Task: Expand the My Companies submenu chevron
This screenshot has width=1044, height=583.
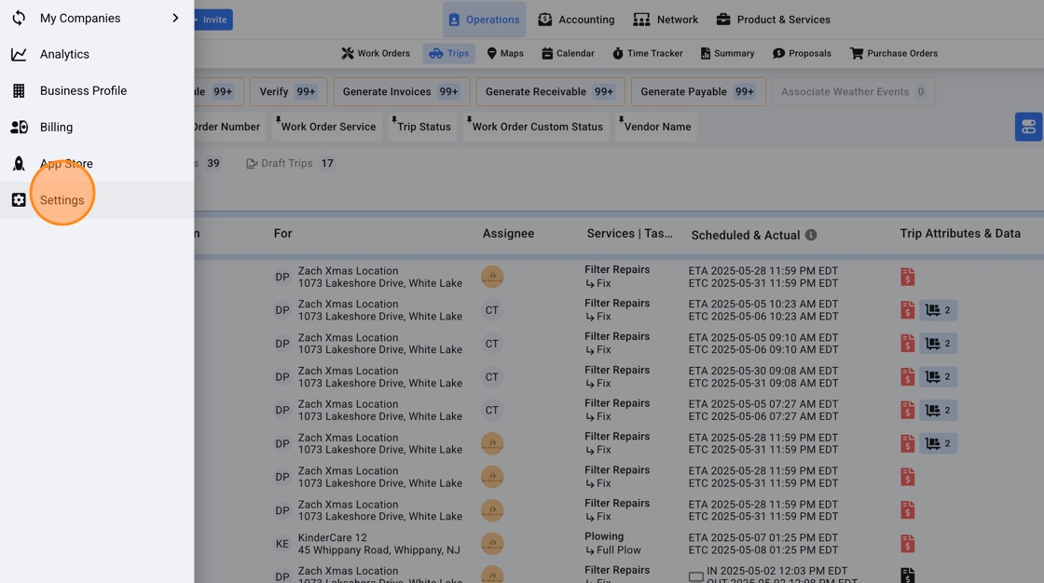Action: tap(175, 18)
